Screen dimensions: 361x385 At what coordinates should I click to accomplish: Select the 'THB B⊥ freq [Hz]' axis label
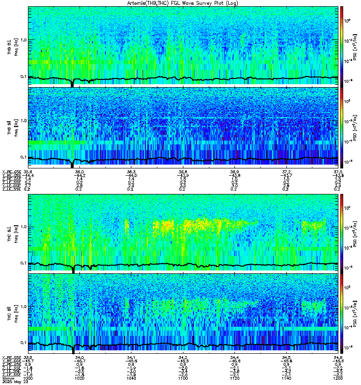tap(13, 47)
